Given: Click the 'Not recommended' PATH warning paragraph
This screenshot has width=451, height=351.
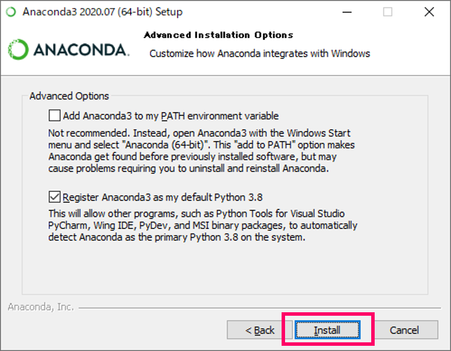Looking at the screenshot, I should click(201, 151).
